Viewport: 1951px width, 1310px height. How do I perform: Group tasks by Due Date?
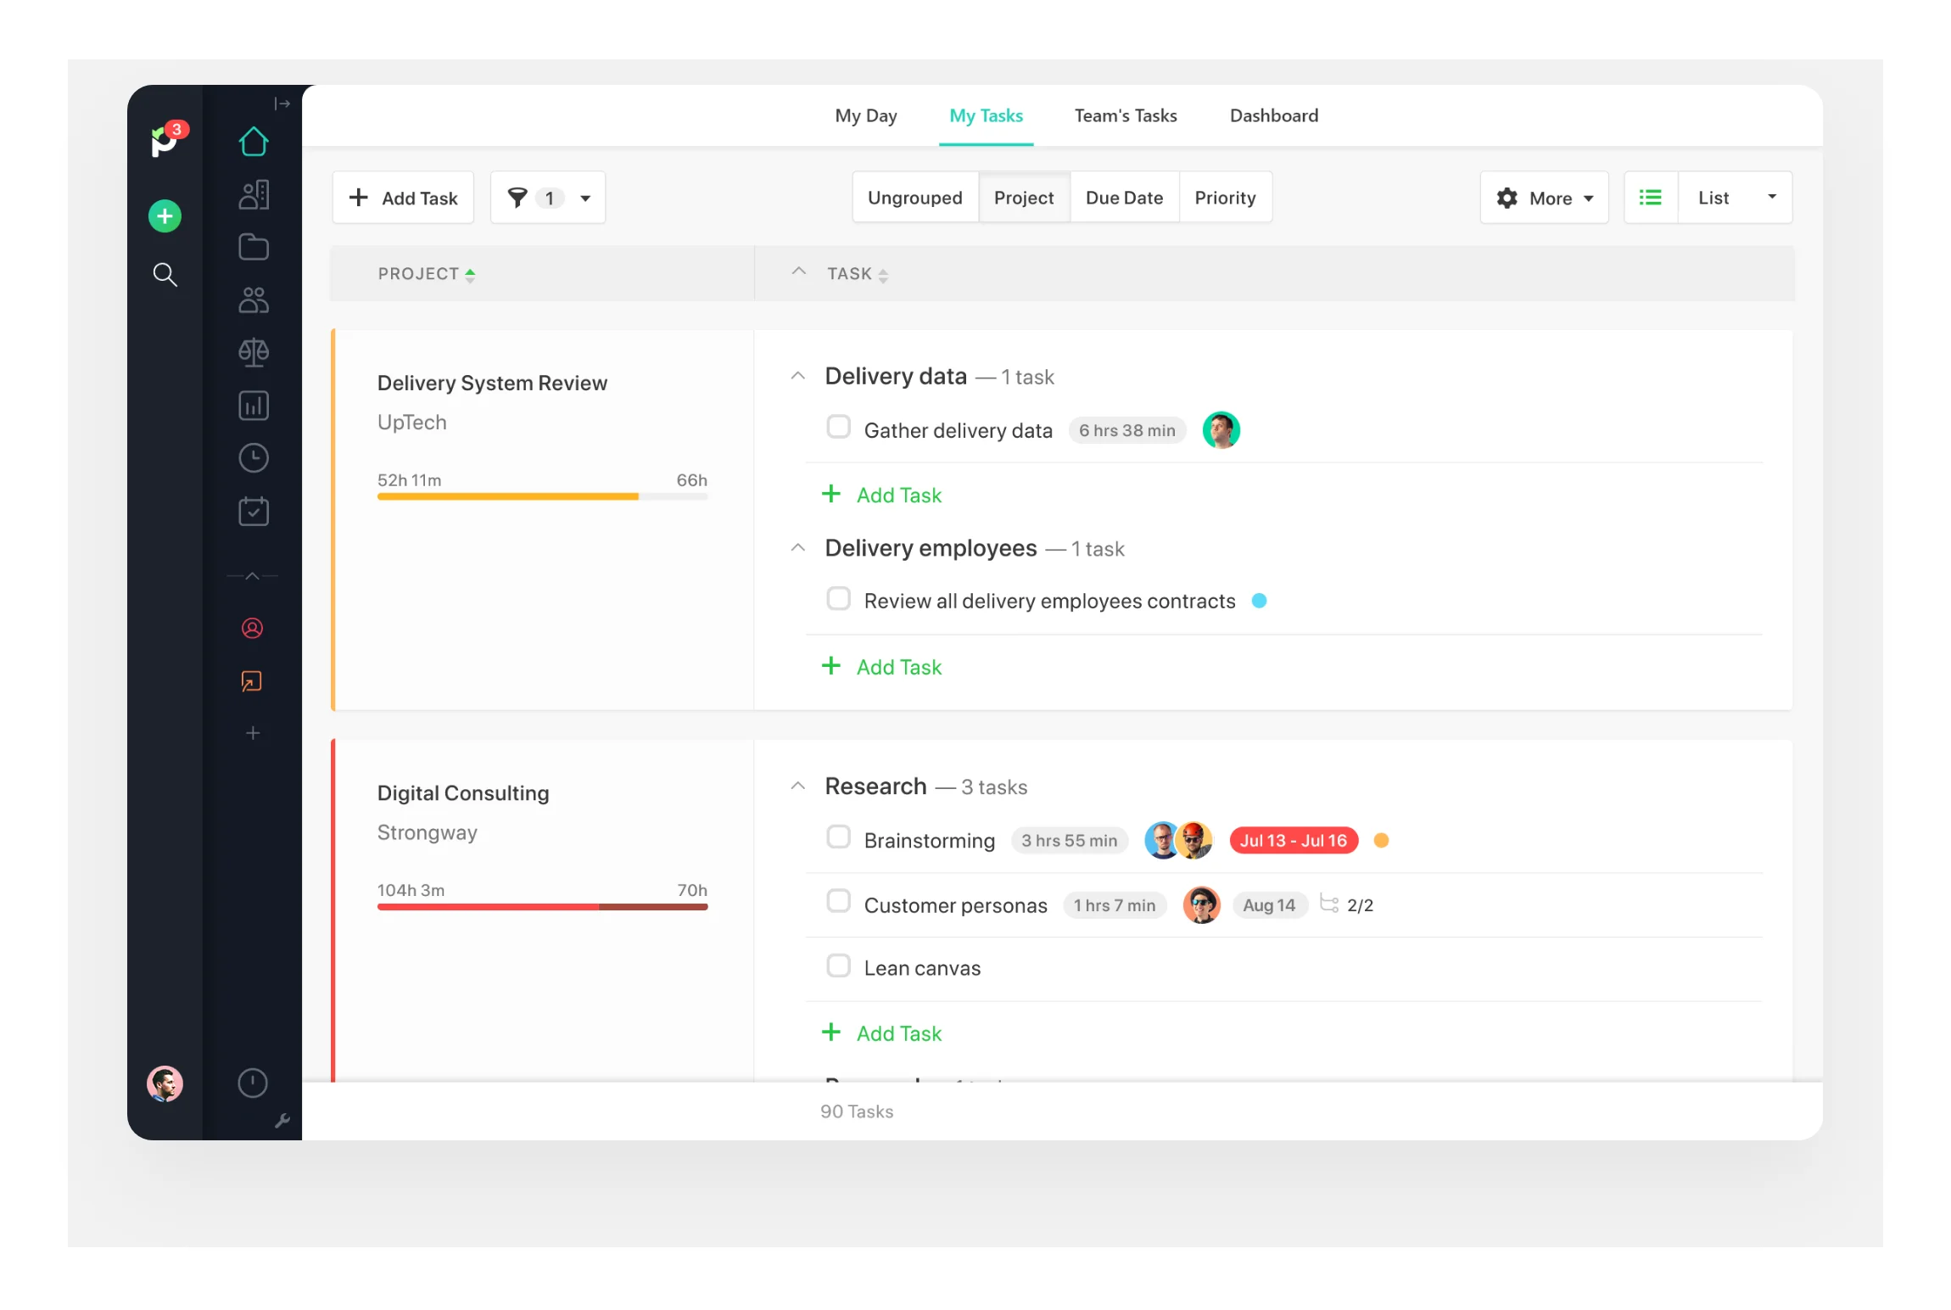1125,198
